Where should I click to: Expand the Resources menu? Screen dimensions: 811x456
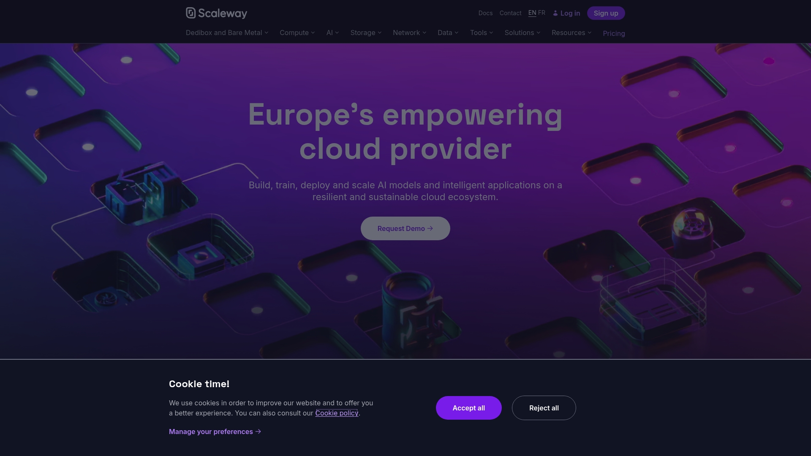pos(572,32)
